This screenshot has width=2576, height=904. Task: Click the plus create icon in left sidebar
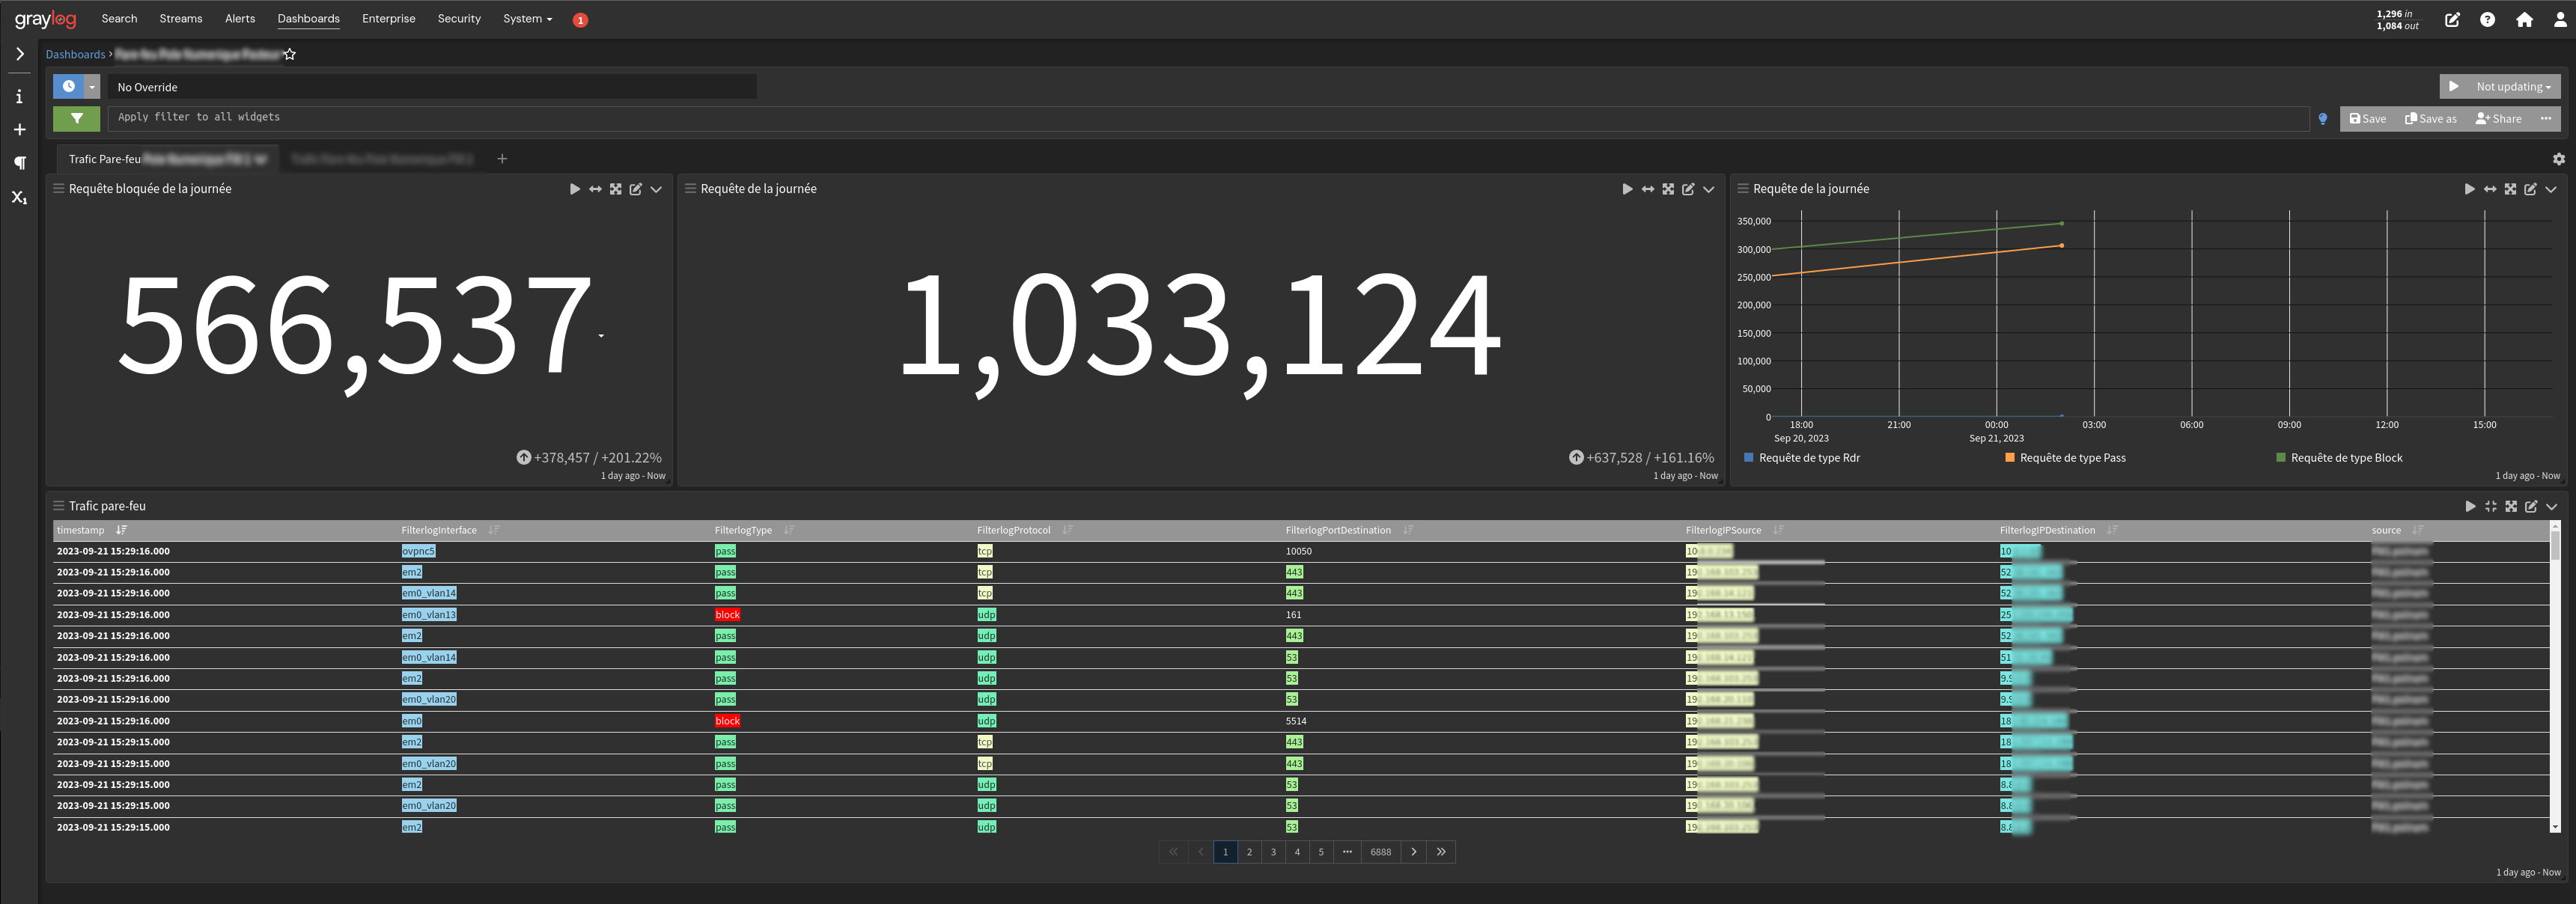pos(19,130)
